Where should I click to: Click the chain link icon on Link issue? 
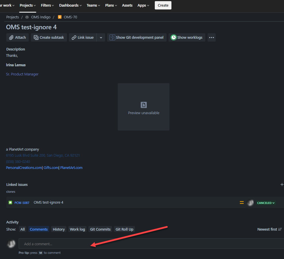click(x=74, y=38)
